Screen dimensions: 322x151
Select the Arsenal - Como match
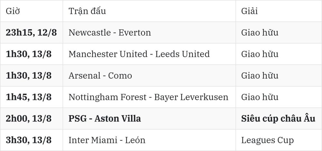coord(100,76)
